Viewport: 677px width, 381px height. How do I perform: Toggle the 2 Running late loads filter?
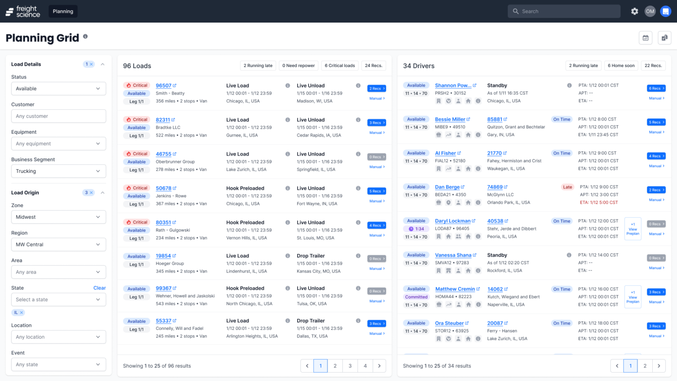pyautogui.click(x=258, y=65)
